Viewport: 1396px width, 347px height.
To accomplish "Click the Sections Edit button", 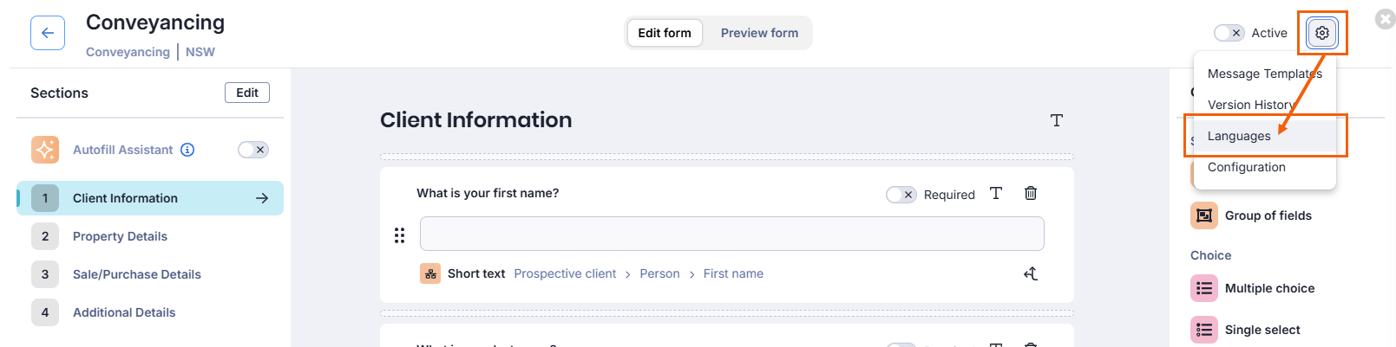I will click(x=247, y=93).
